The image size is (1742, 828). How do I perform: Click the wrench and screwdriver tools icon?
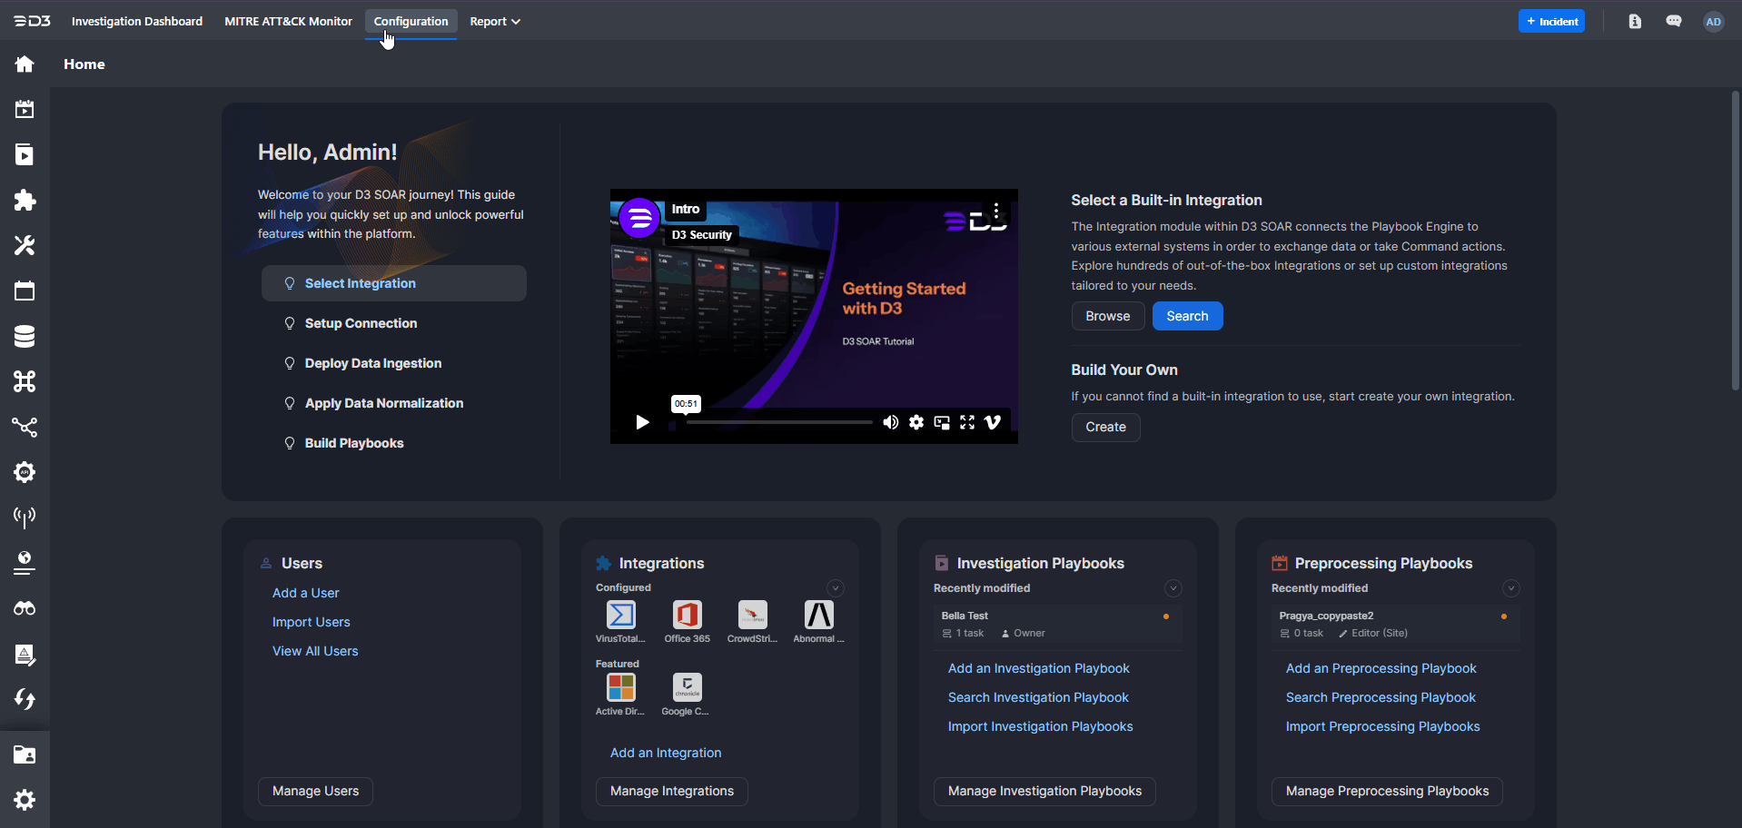25,246
